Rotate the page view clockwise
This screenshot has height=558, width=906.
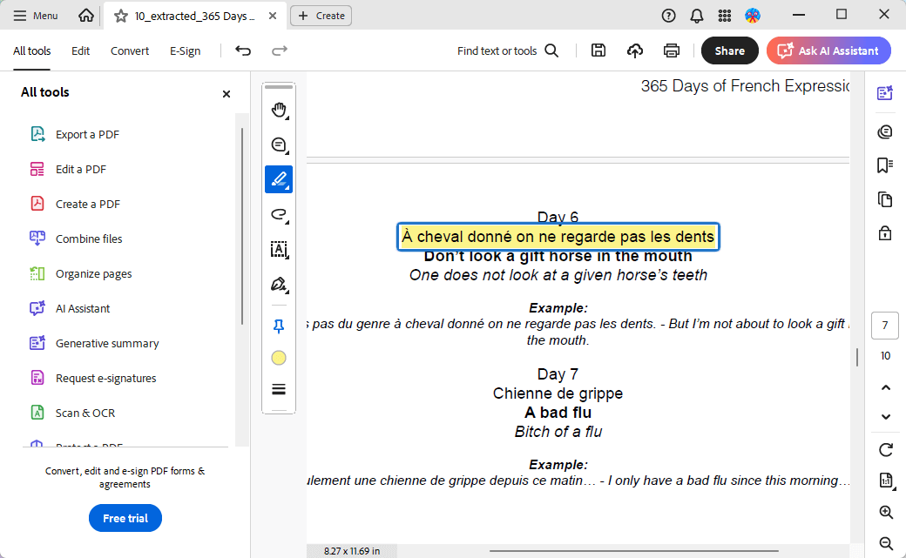(x=886, y=450)
